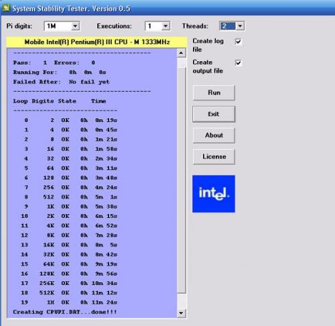This screenshot has height=326, width=335.
Task: Show the License information
Action: tap(214, 156)
